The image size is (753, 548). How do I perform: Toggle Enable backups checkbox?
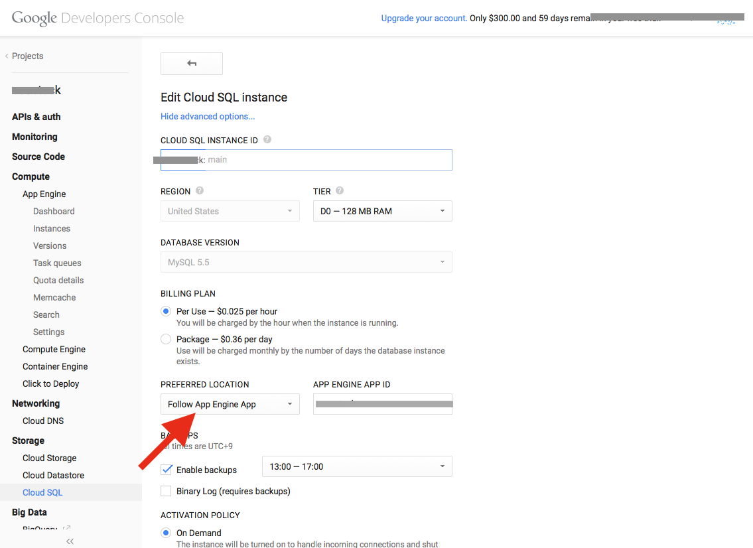pos(166,470)
